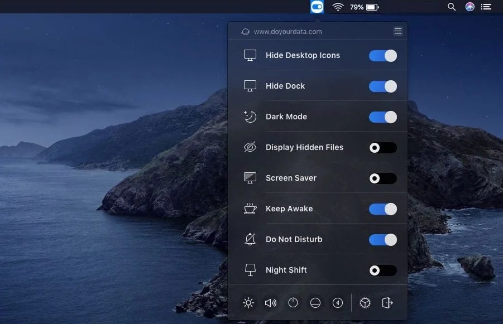Click the Do Not Disturb bell icon
Image resolution: width=503 pixels, height=324 pixels.
[250, 239]
